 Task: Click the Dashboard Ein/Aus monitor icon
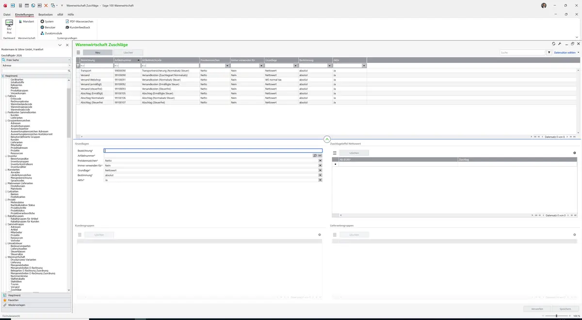click(9, 23)
